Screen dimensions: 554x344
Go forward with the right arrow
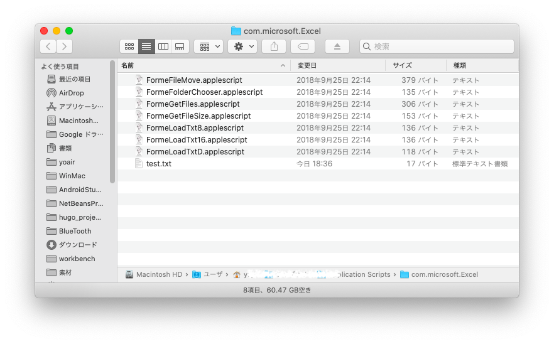tap(65, 46)
